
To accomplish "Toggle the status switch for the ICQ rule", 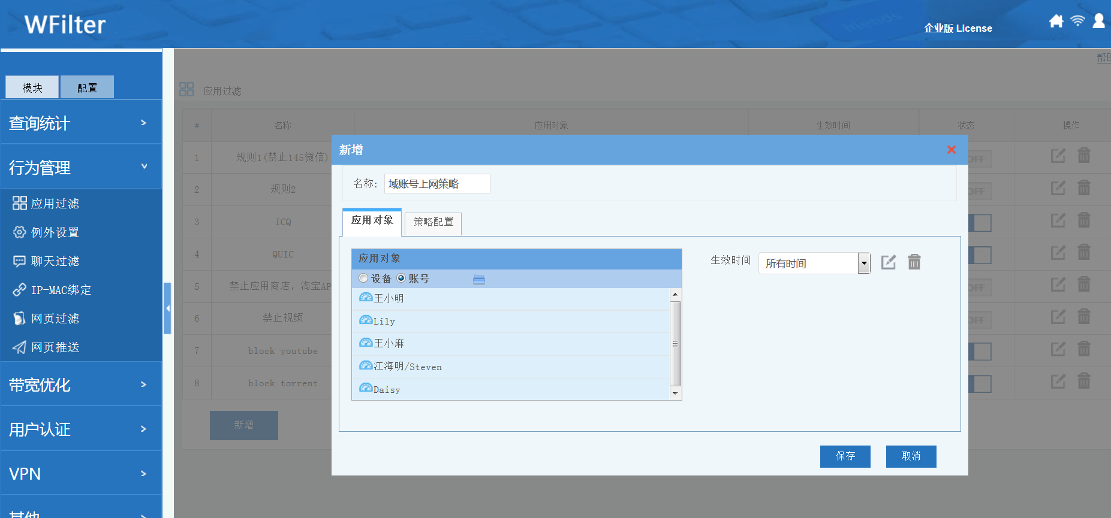I will pyautogui.click(x=980, y=223).
